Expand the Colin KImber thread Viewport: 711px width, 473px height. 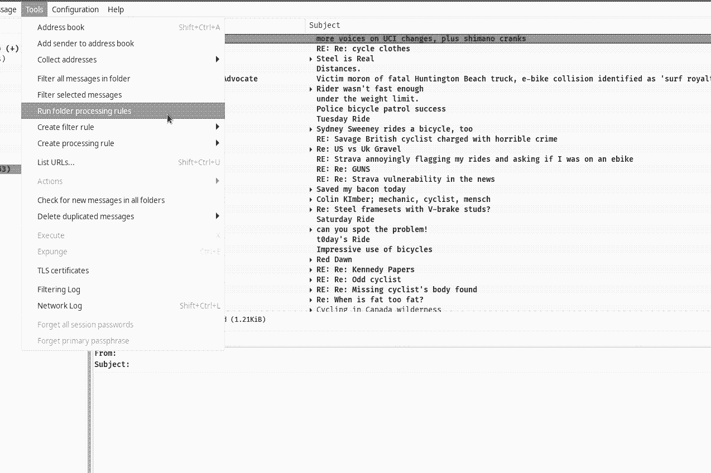(x=311, y=199)
